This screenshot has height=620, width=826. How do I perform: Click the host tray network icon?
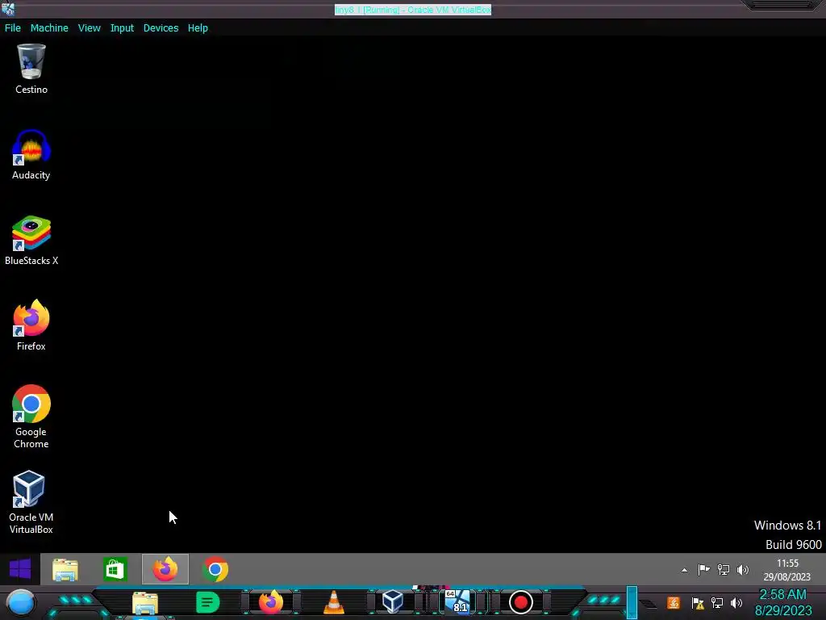click(716, 602)
